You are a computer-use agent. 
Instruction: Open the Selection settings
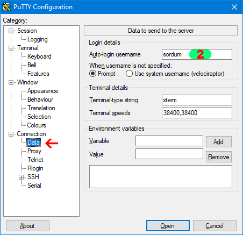(39, 117)
